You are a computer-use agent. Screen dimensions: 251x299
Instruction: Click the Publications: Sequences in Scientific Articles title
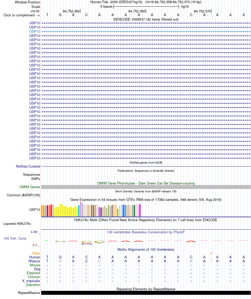pyautogui.click(x=146, y=171)
